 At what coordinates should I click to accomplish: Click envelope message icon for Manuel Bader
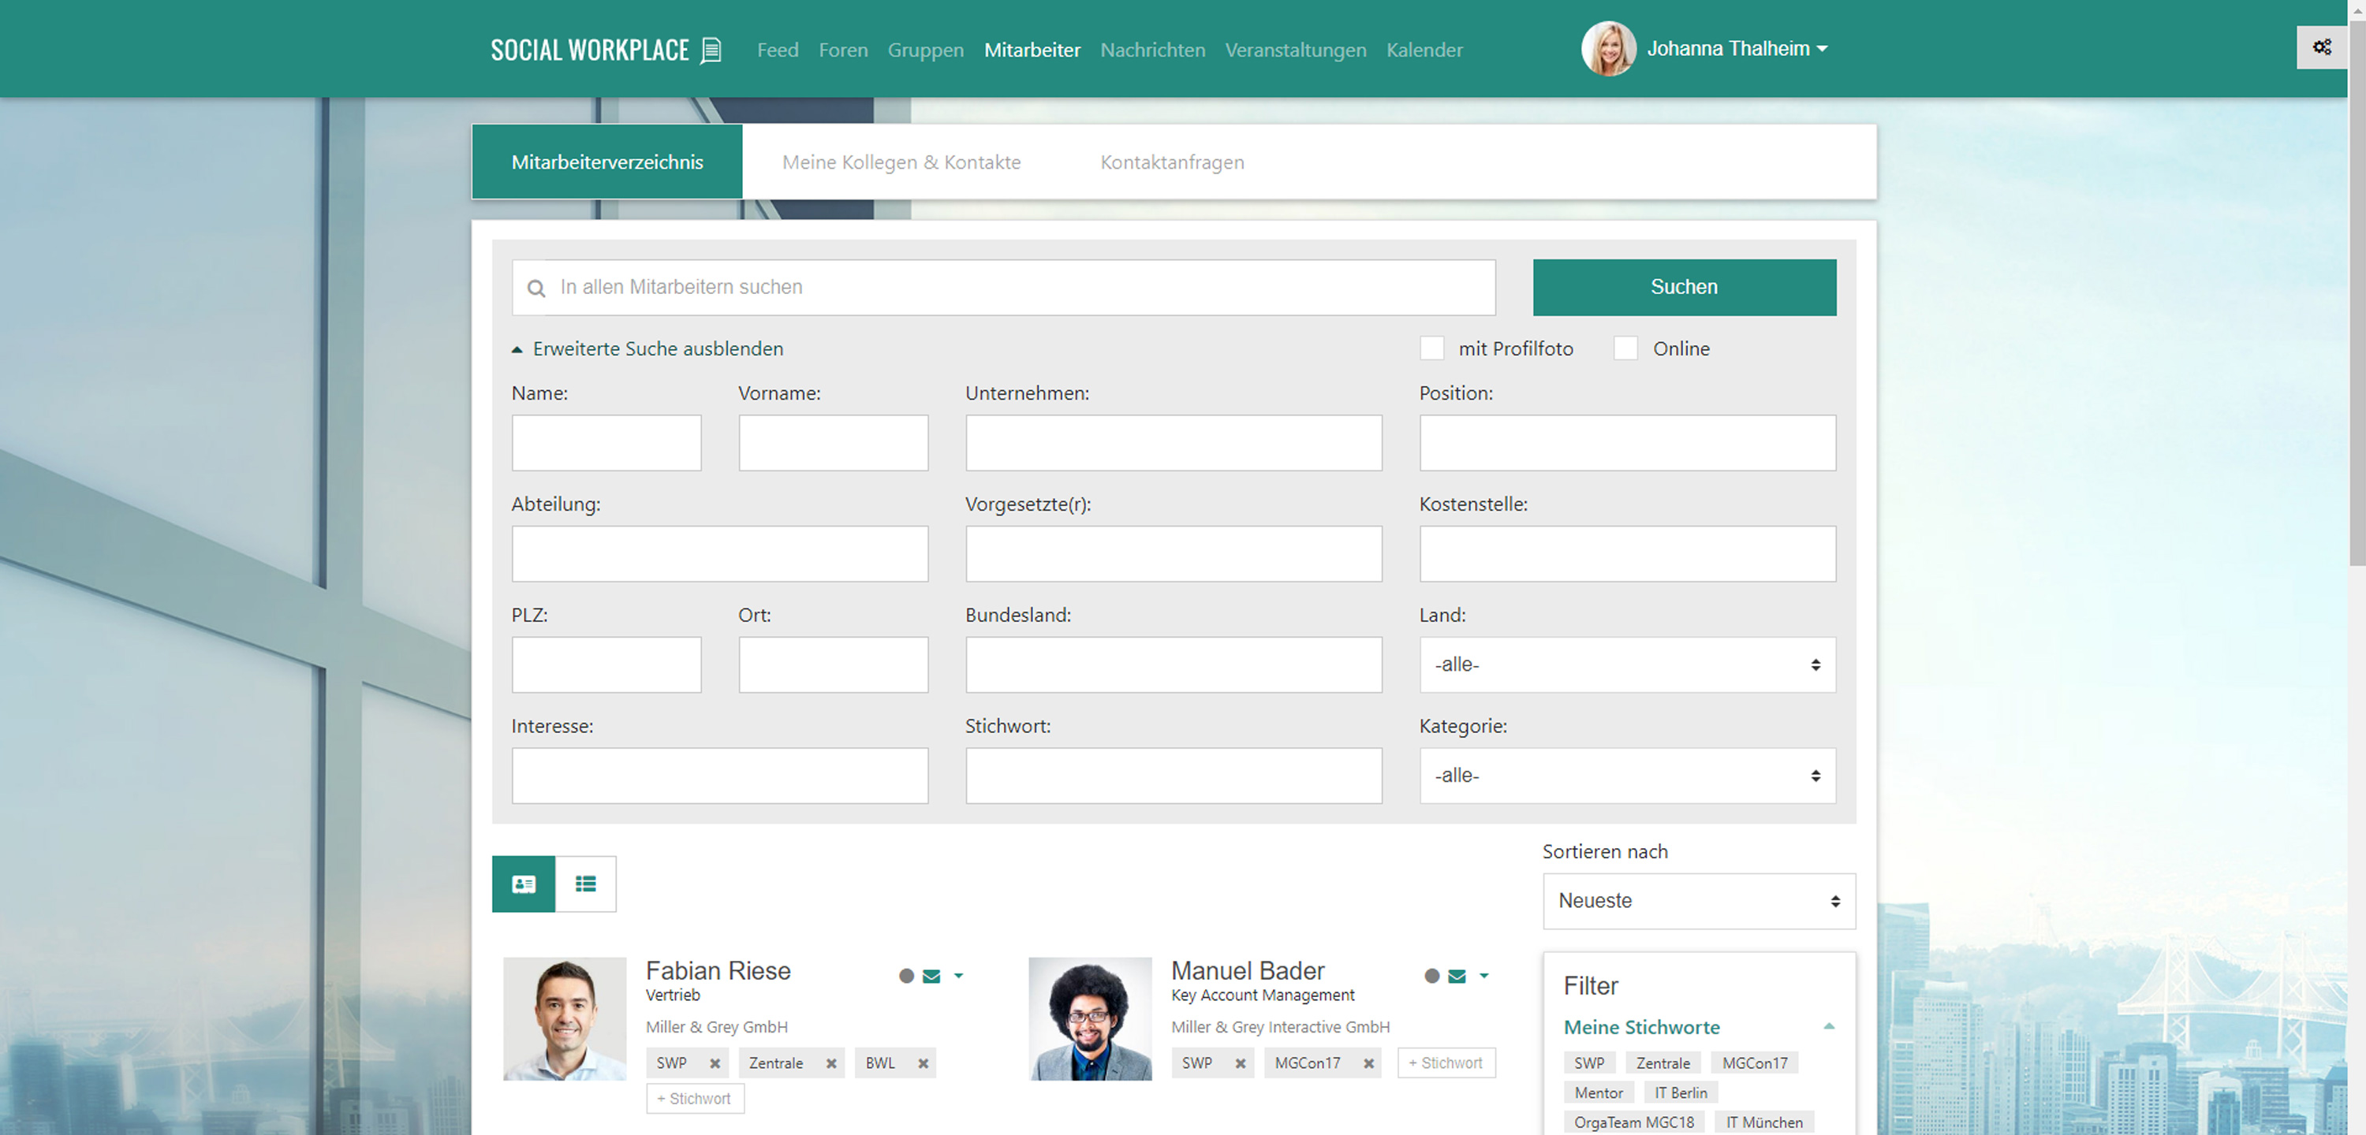tap(1457, 976)
